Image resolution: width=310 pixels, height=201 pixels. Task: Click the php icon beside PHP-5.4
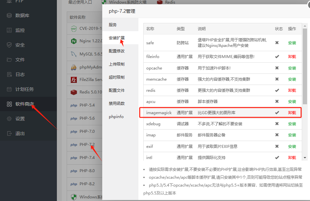74,105
